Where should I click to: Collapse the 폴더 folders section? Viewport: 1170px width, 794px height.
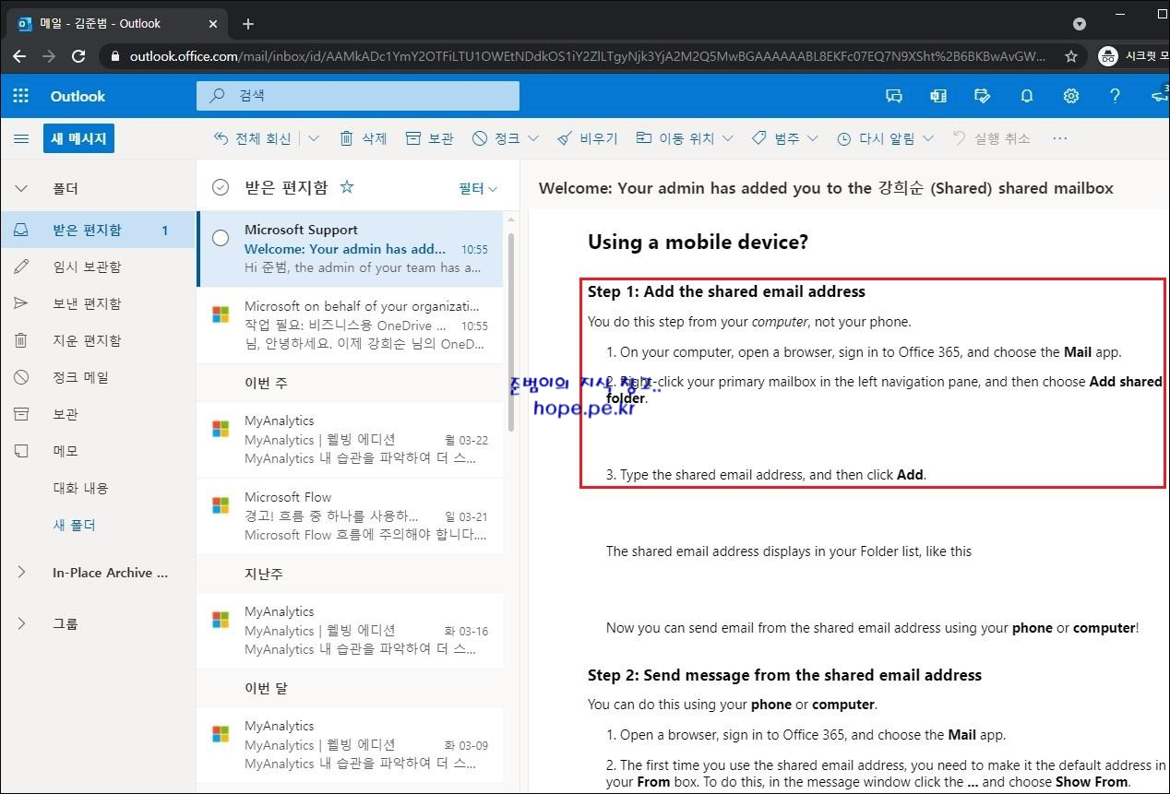[x=21, y=188]
